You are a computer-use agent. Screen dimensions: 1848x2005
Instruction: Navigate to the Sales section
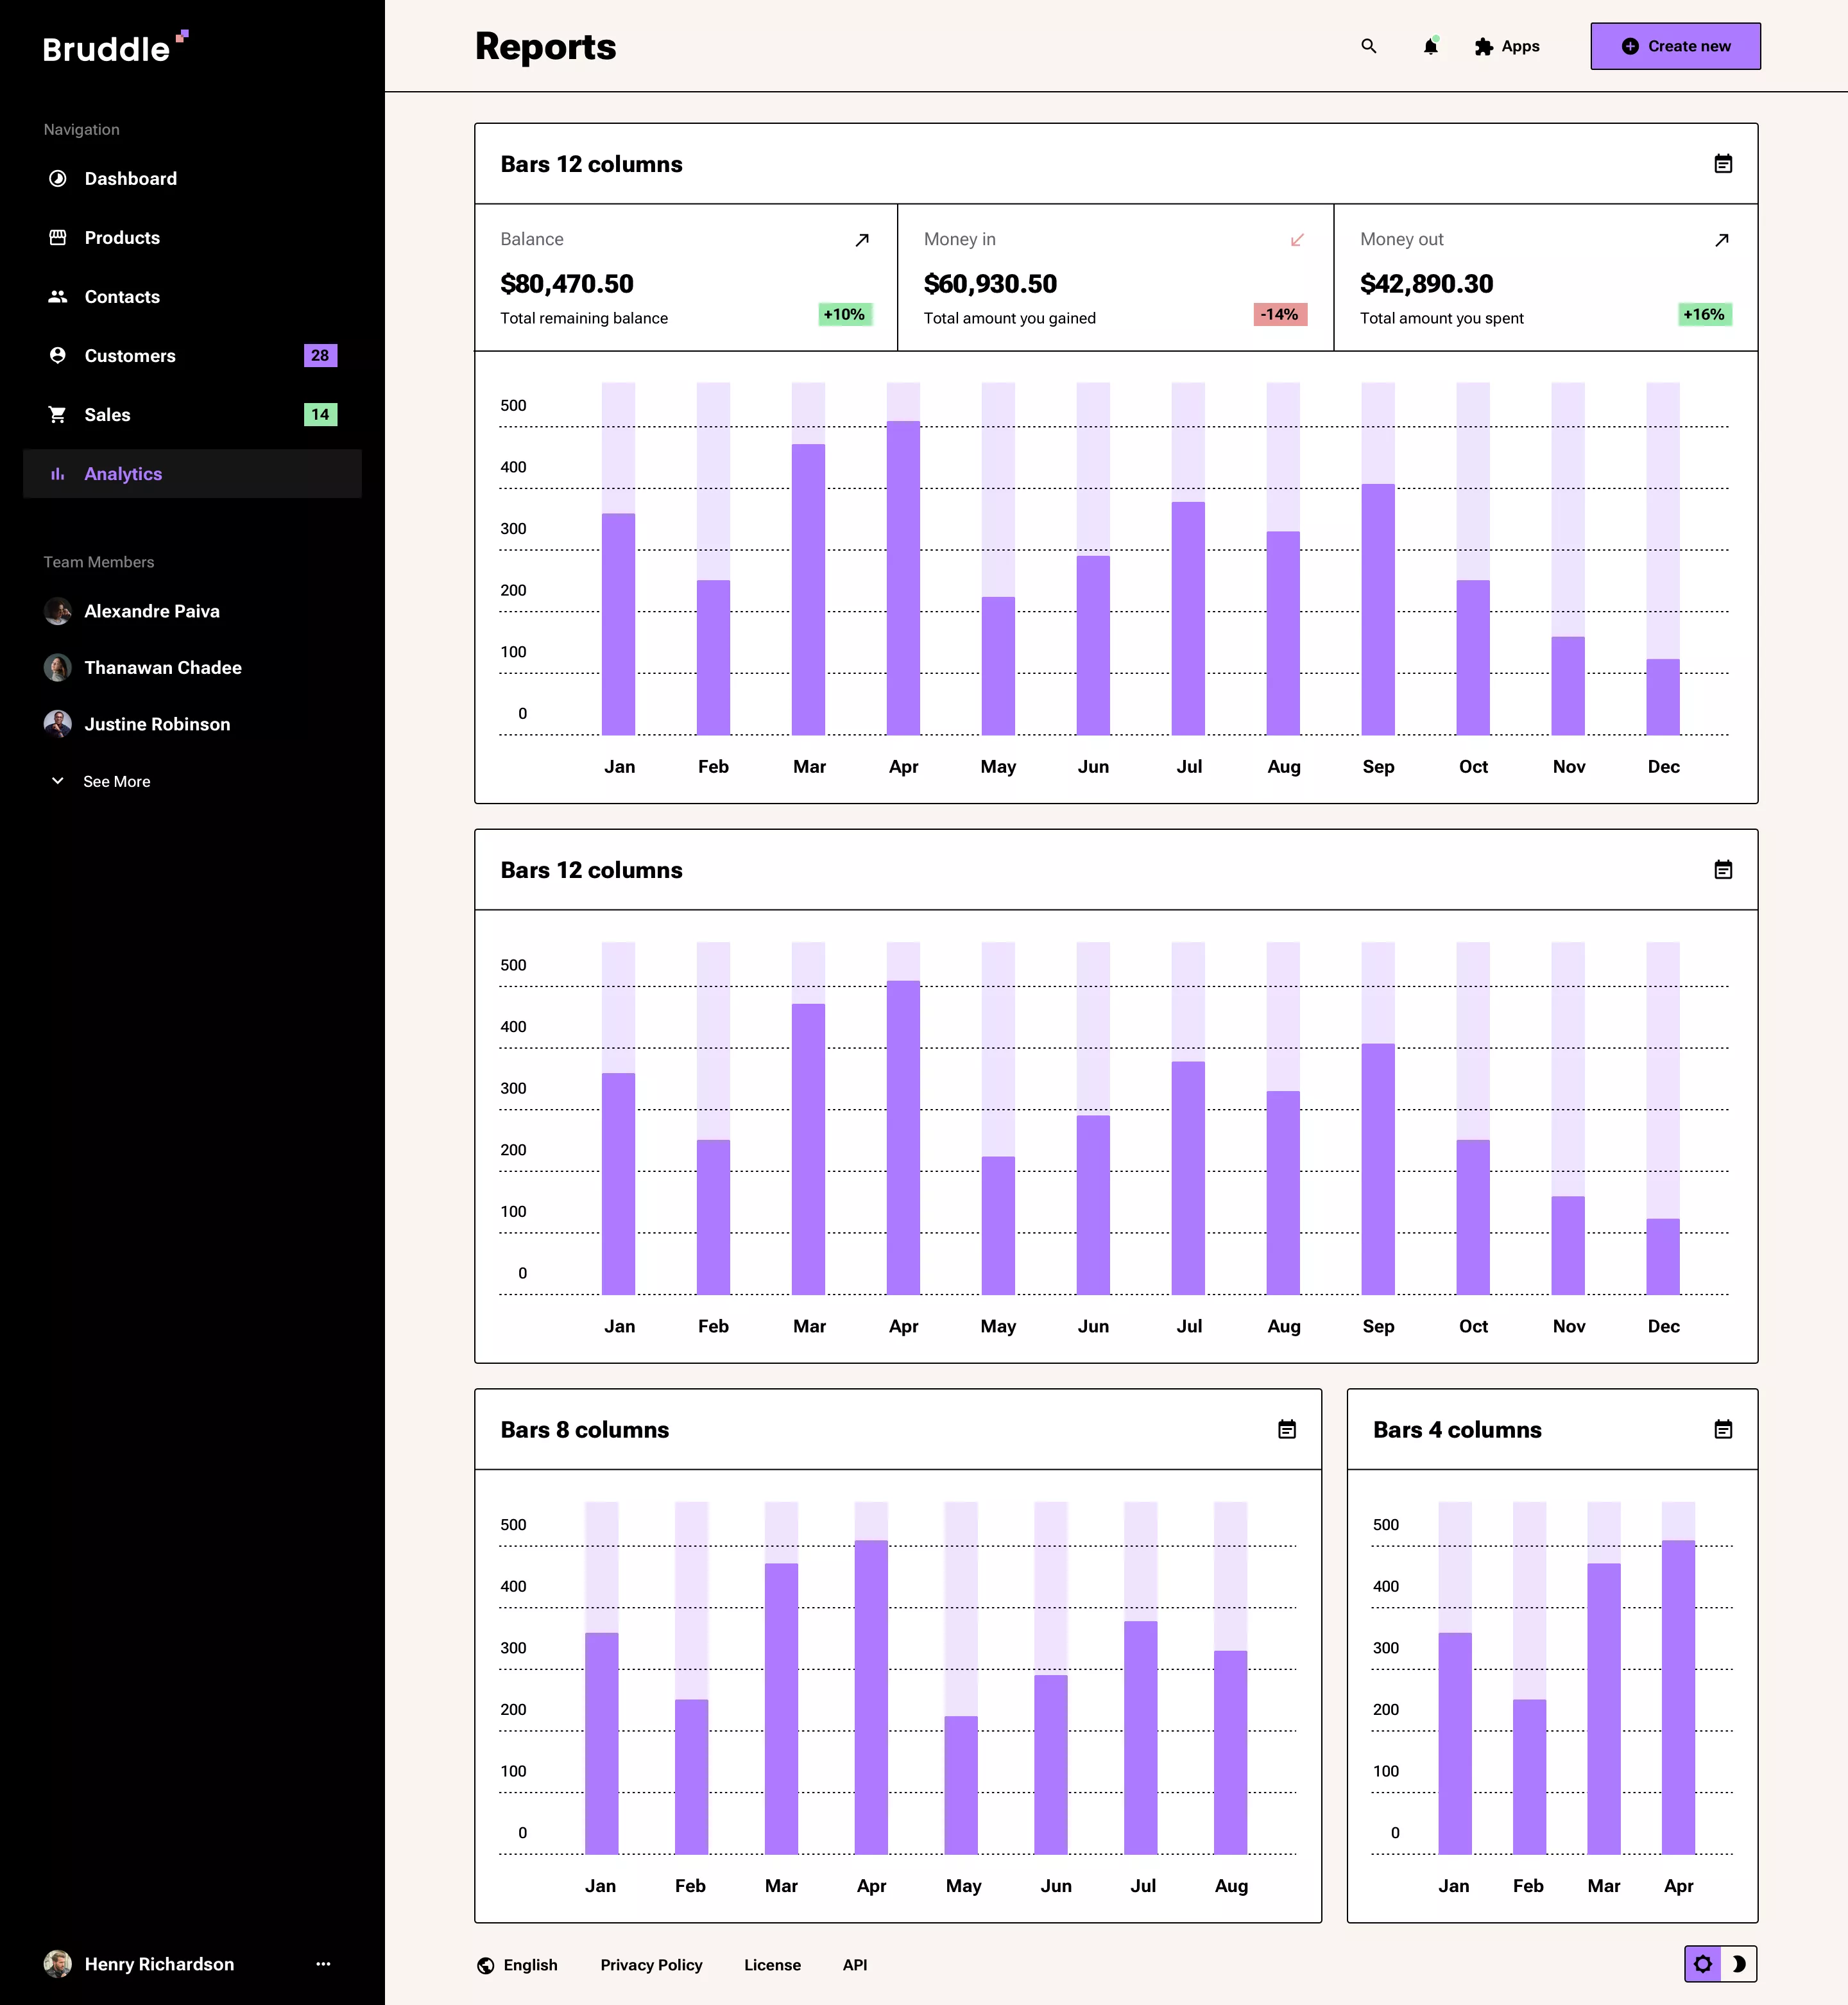pyautogui.click(x=106, y=414)
